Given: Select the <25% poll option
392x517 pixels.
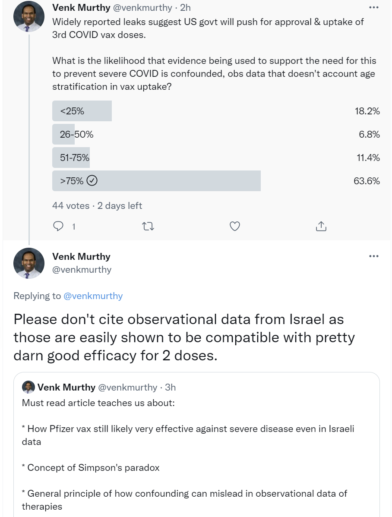Looking at the screenshot, I should (x=82, y=111).
